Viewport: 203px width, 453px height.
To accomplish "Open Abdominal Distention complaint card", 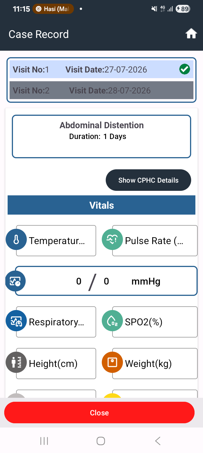I will coord(101,136).
